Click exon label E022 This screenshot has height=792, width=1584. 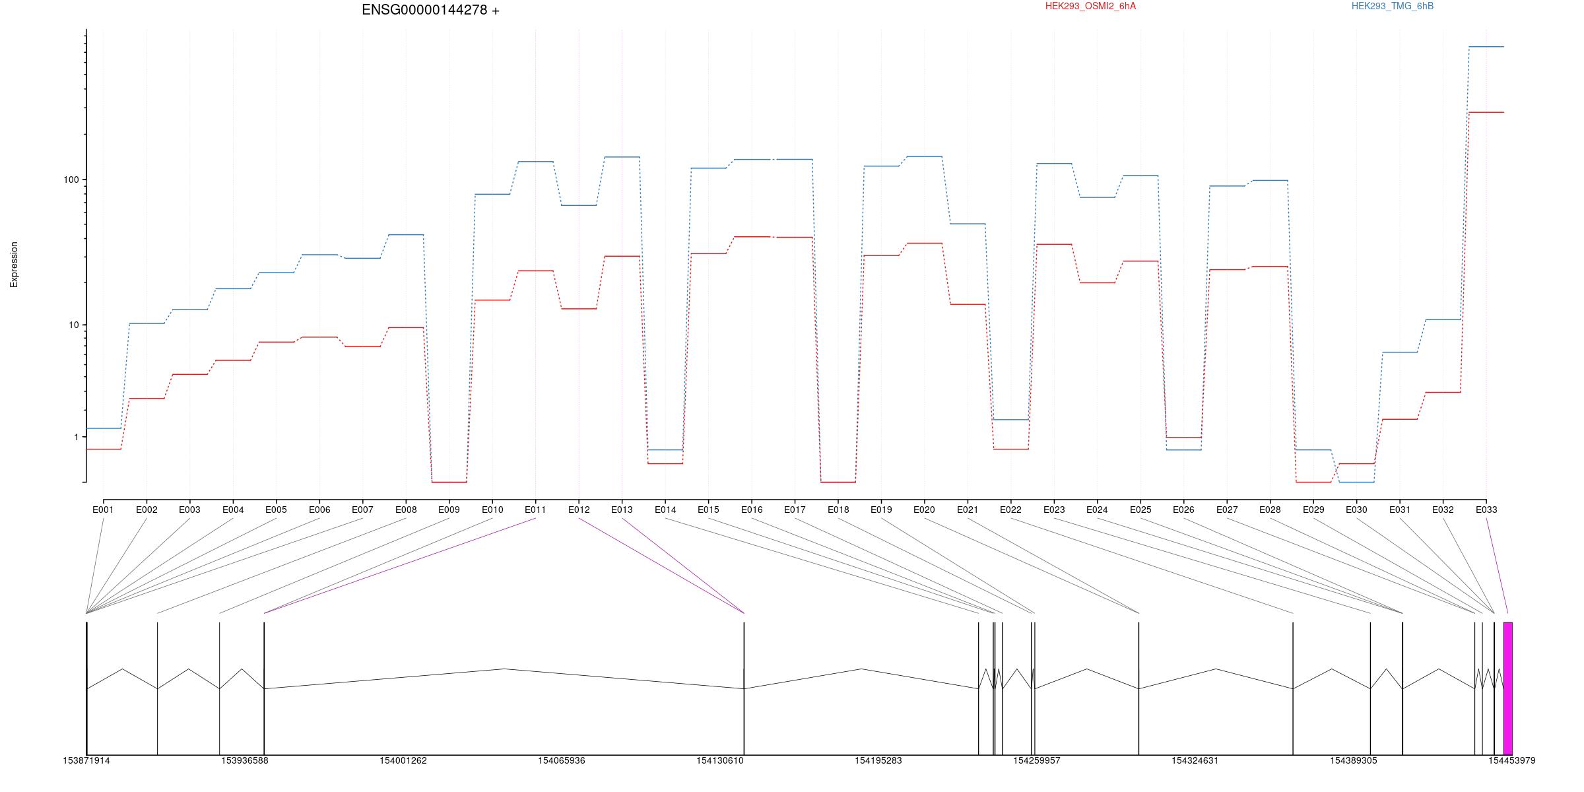click(x=1010, y=510)
